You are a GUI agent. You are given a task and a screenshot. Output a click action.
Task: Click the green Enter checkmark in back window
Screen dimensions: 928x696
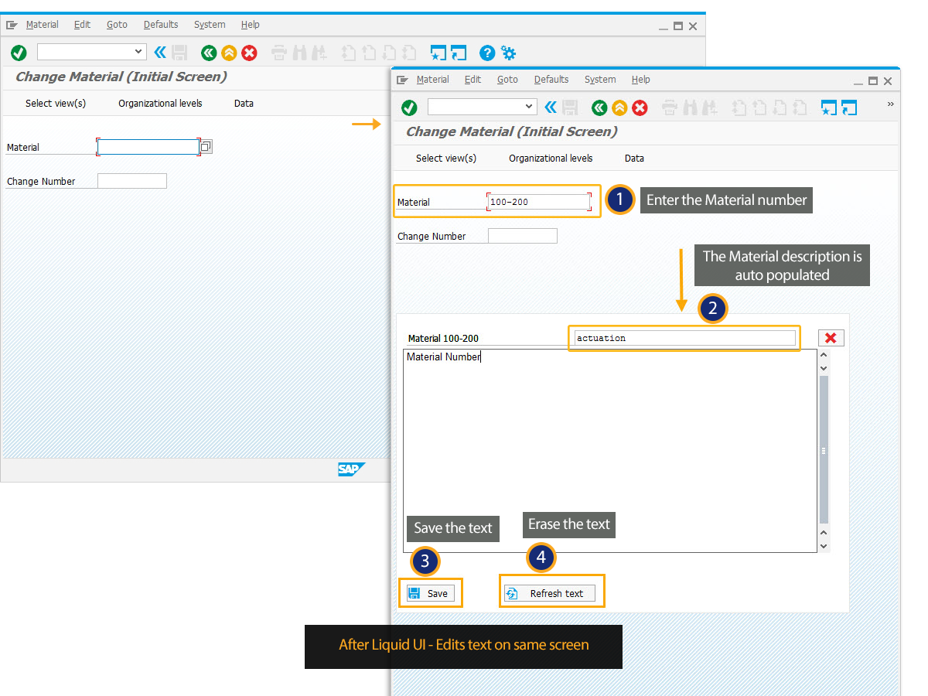coord(19,53)
